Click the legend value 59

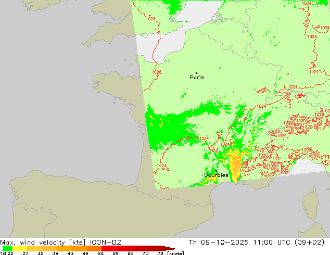(116, 253)
